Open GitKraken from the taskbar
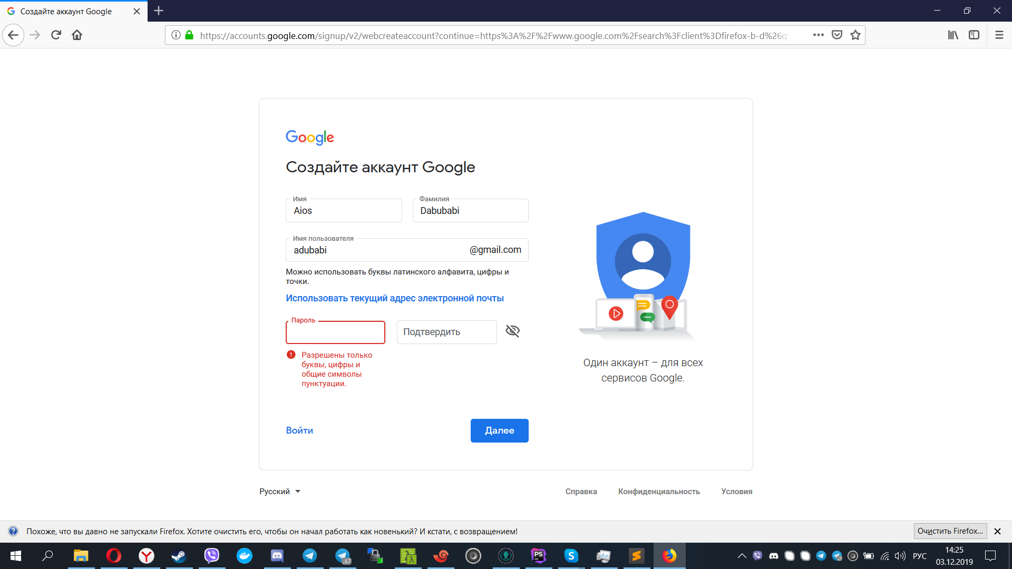Image resolution: width=1012 pixels, height=569 pixels. (505, 556)
